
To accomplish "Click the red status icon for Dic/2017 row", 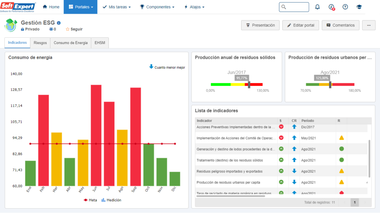I will point(281,127).
